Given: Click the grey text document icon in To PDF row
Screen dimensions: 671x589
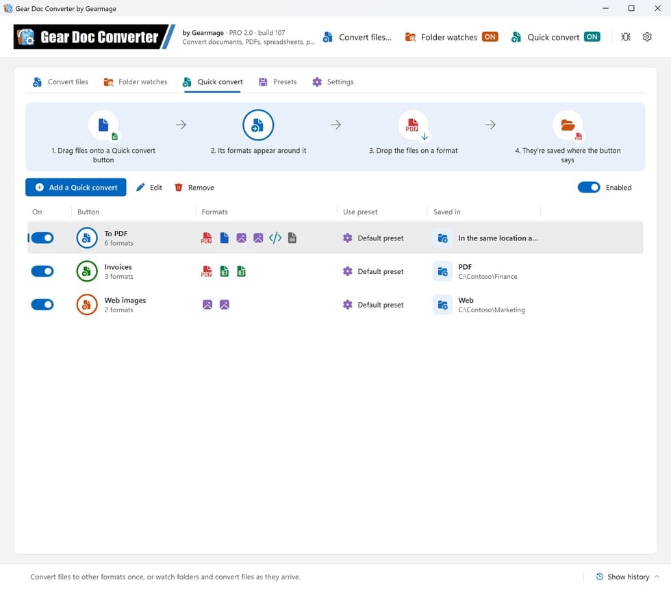Looking at the screenshot, I should 292,238.
